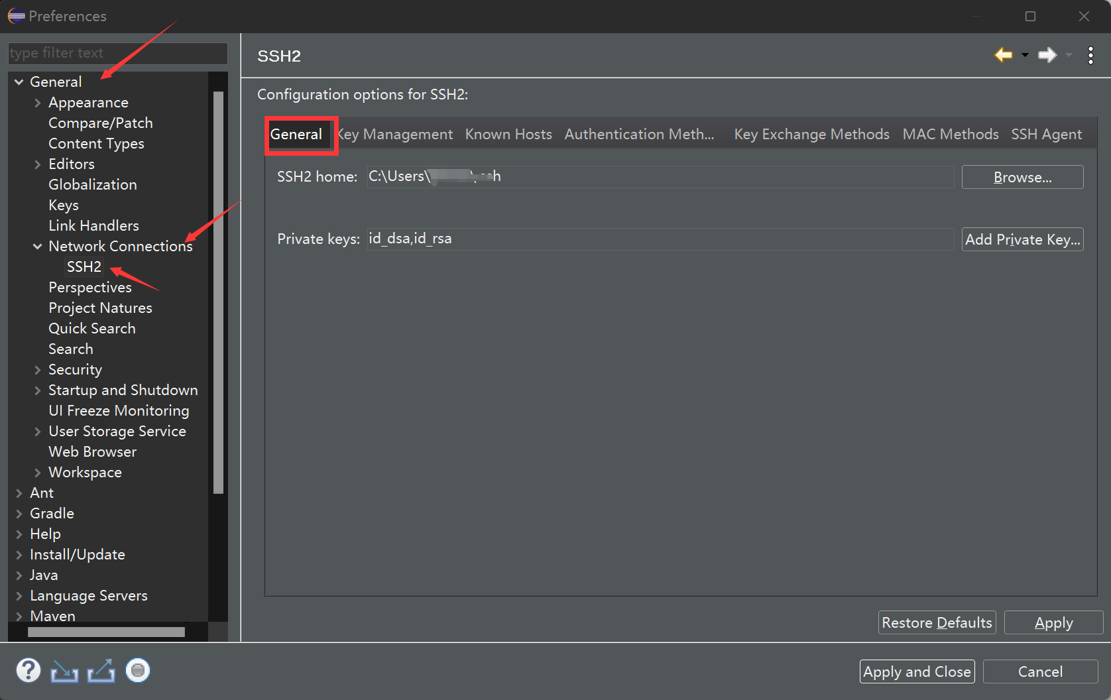Select Web Browser in the tree
The image size is (1111, 700).
pyautogui.click(x=93, y=452)
